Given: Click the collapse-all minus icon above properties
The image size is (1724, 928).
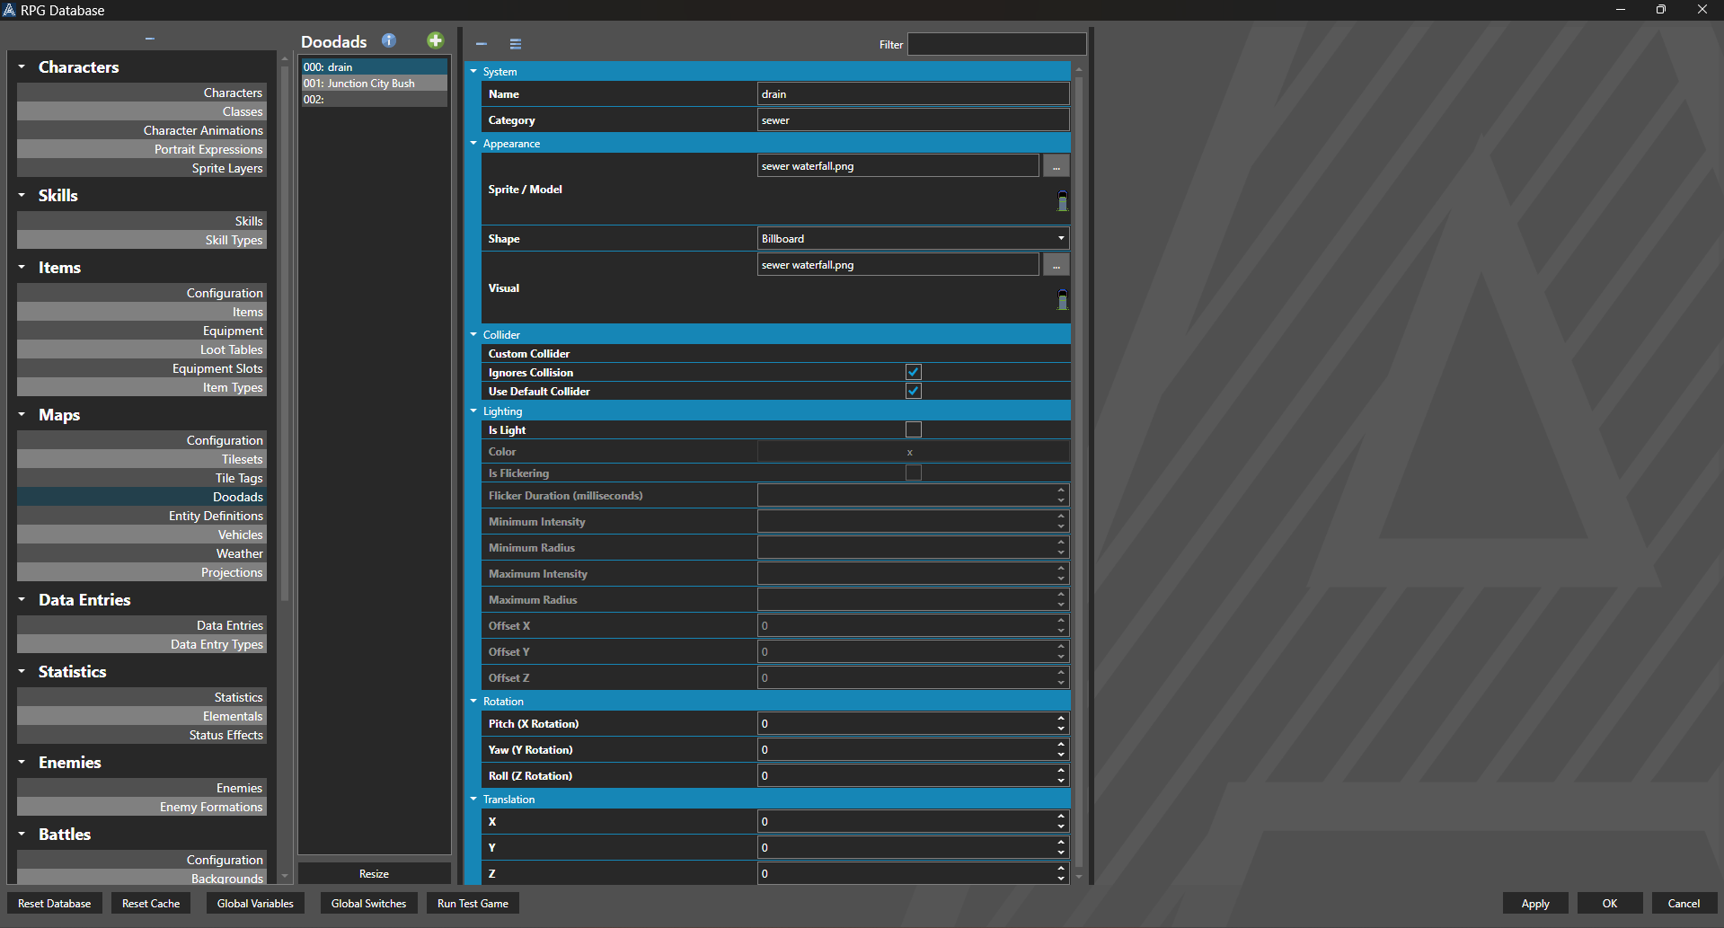Looking at the screenshot, I should 482,44.
